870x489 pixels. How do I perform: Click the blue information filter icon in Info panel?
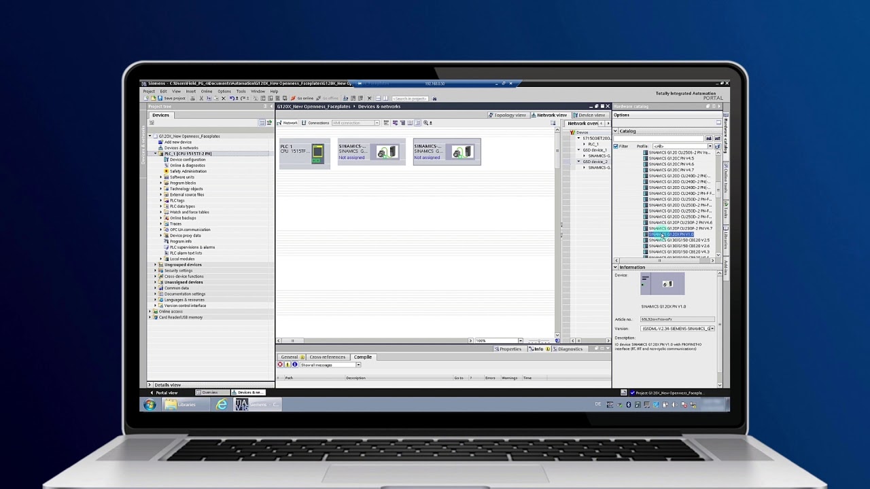coord(294,365)
